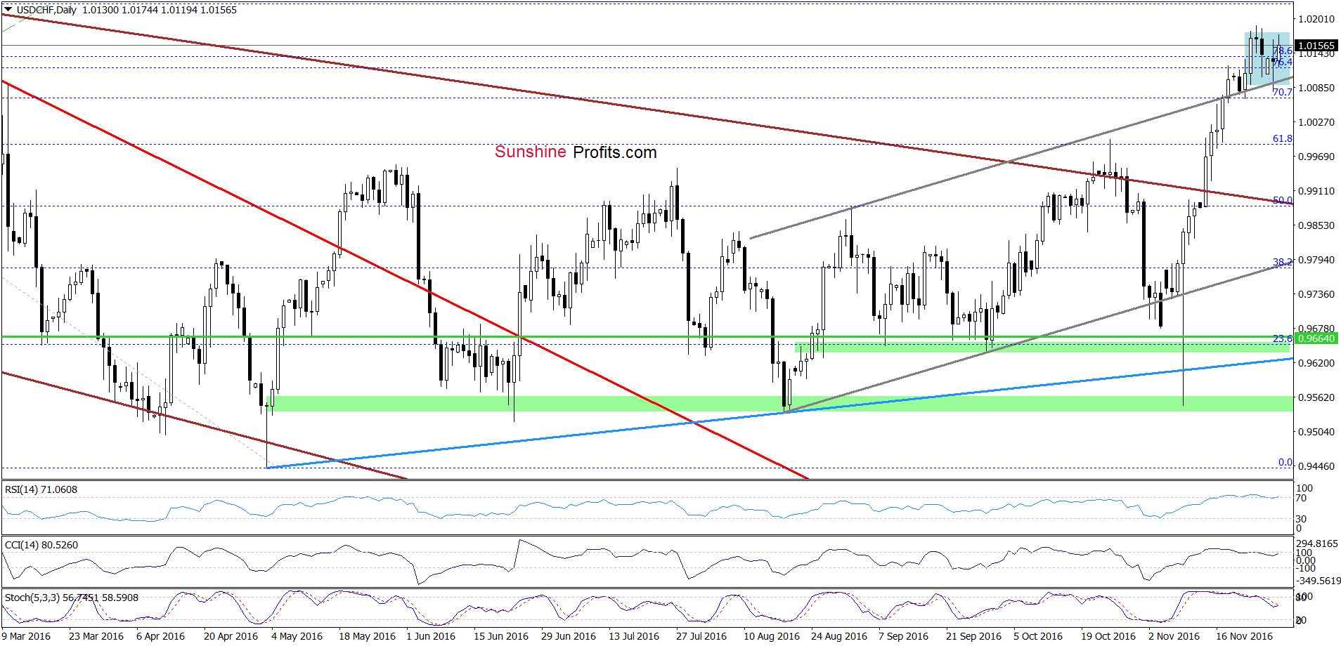Viewport: 1341px width, 646px height.
Task: Click the 0.94460 price axis label
Action: pos(1316,466)
